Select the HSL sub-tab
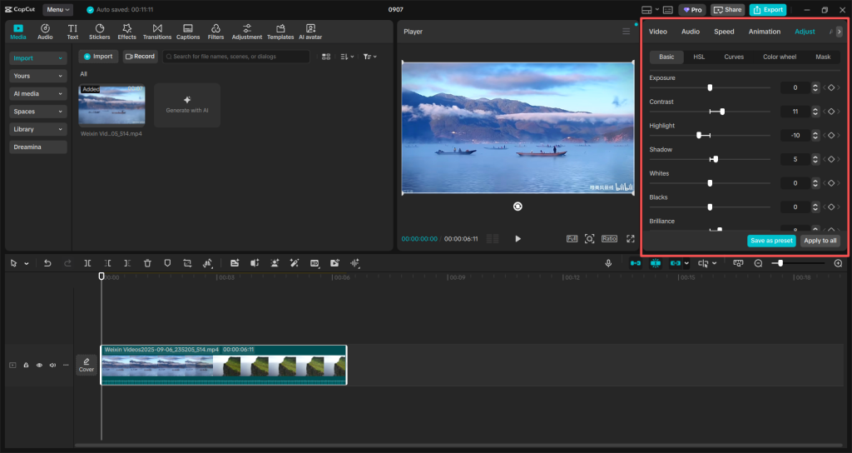The width and height of the screenshot is (852, 453). tap(699, 57)
